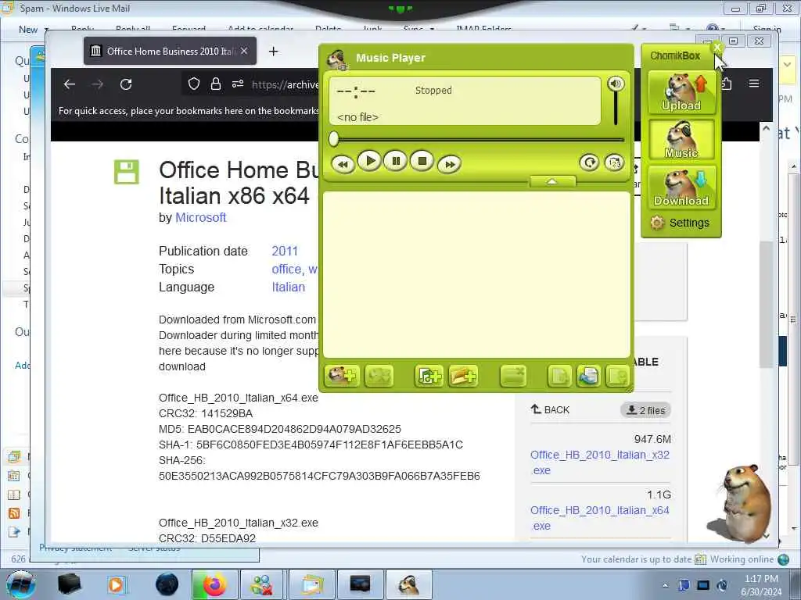
Task: Click the add music file button
Action: tap(429, 377)
